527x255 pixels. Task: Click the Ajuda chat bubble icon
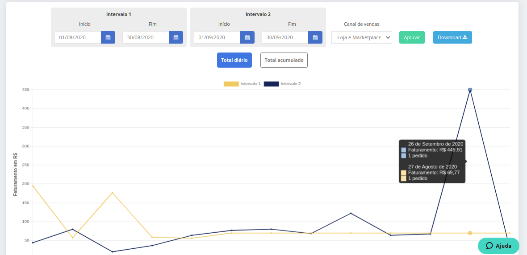tap(489, 246)
